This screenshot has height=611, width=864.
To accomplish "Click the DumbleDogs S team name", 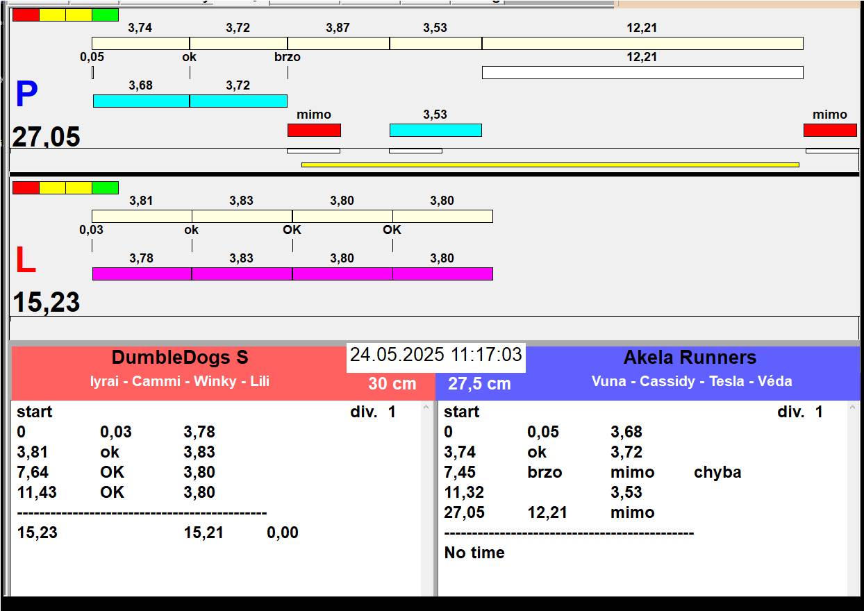I will [x=180, y=358].
